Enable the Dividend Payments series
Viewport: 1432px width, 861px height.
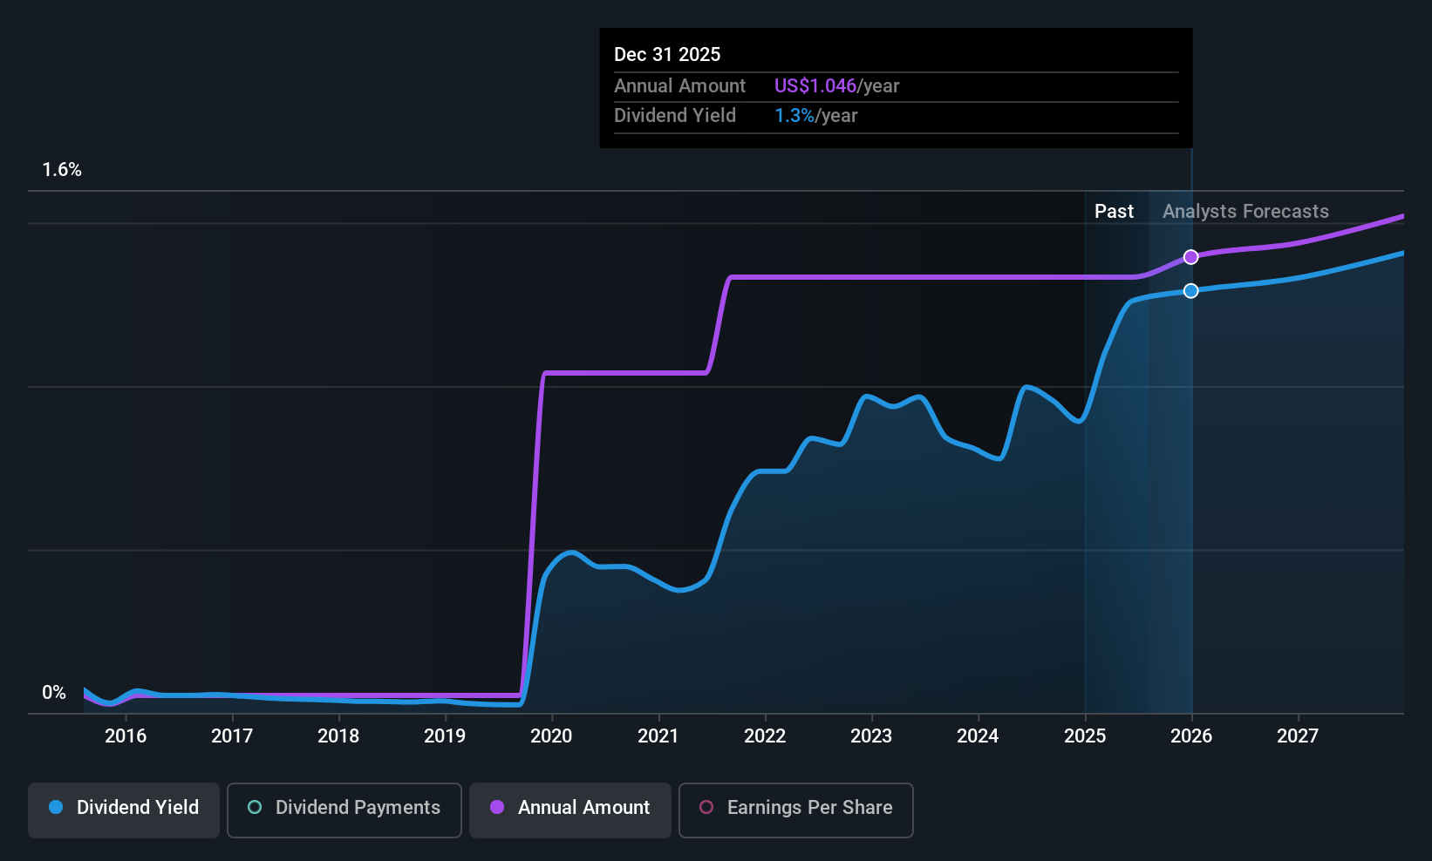(x=344, y=810)
